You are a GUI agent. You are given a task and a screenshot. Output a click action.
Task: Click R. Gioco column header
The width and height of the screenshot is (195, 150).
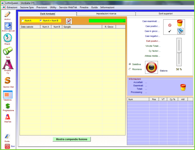tap(109, 27)
